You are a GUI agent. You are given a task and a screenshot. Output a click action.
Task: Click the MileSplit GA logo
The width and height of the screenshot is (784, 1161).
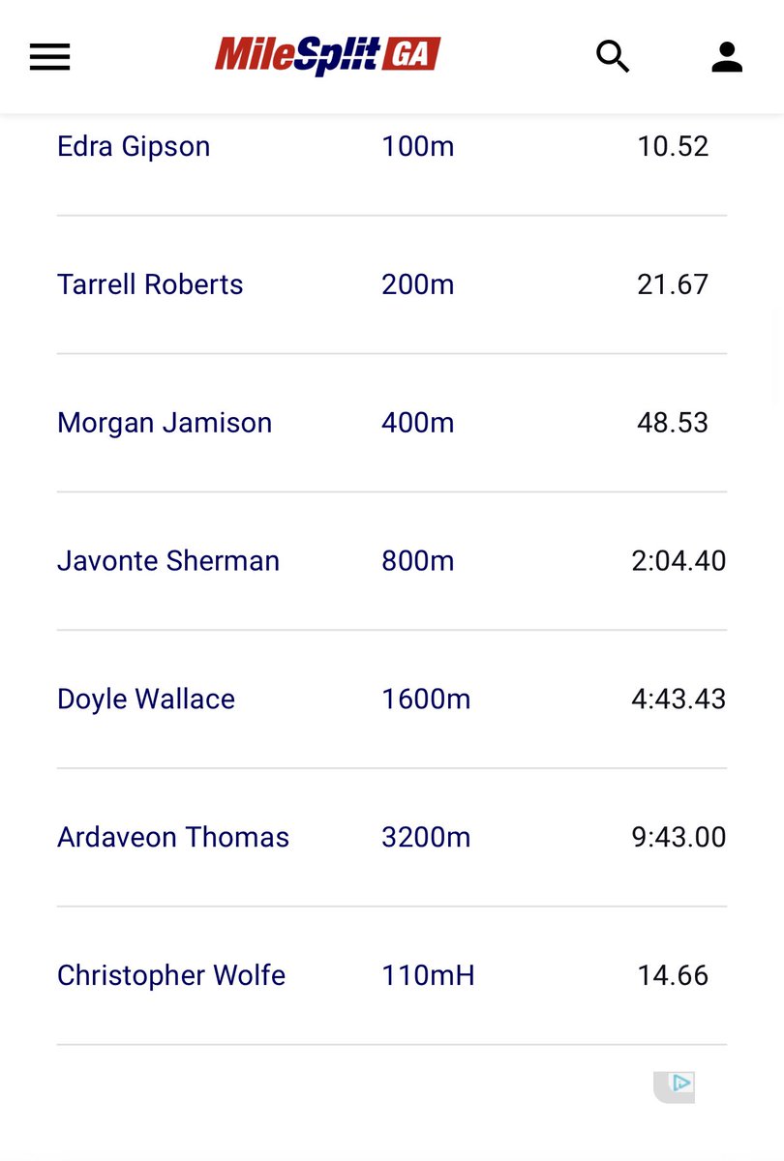click(x=327, y=56)
